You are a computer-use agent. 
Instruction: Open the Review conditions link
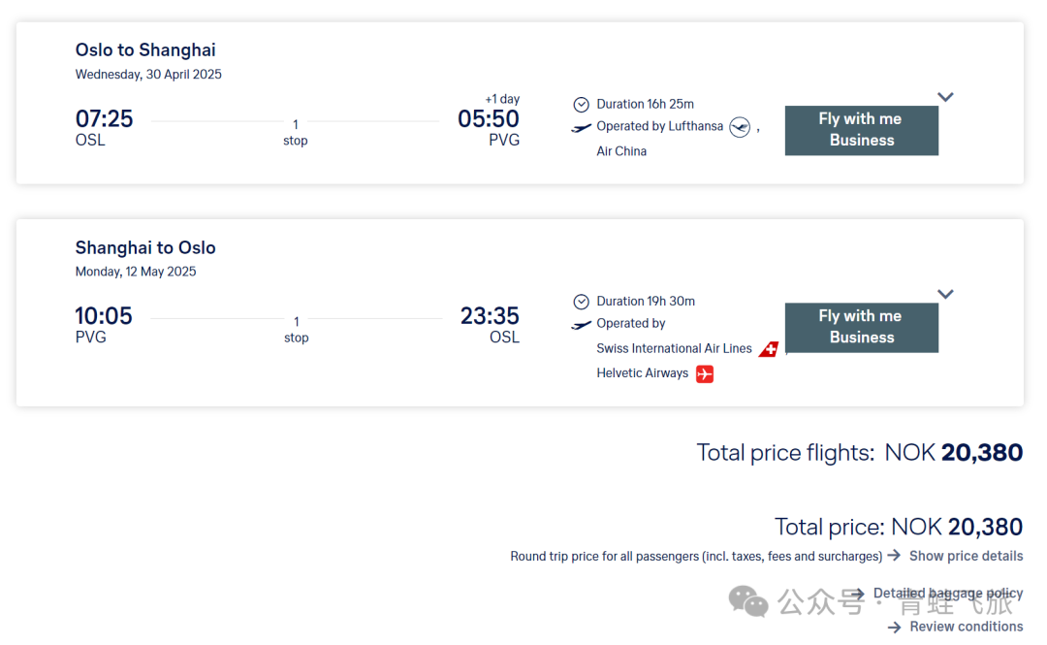click(x=967, y=627)
